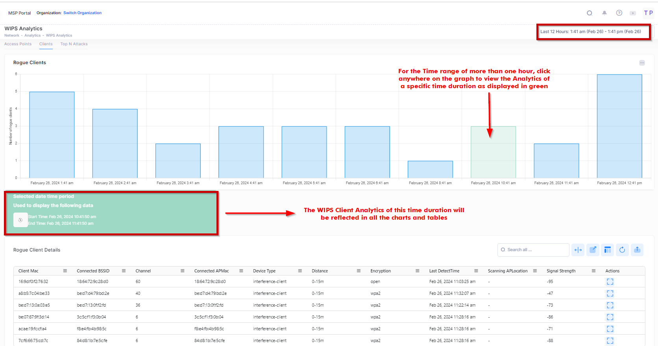658x346 pixels.
Task: Select the 12:41 pm bar in chart
Action: 619,126
